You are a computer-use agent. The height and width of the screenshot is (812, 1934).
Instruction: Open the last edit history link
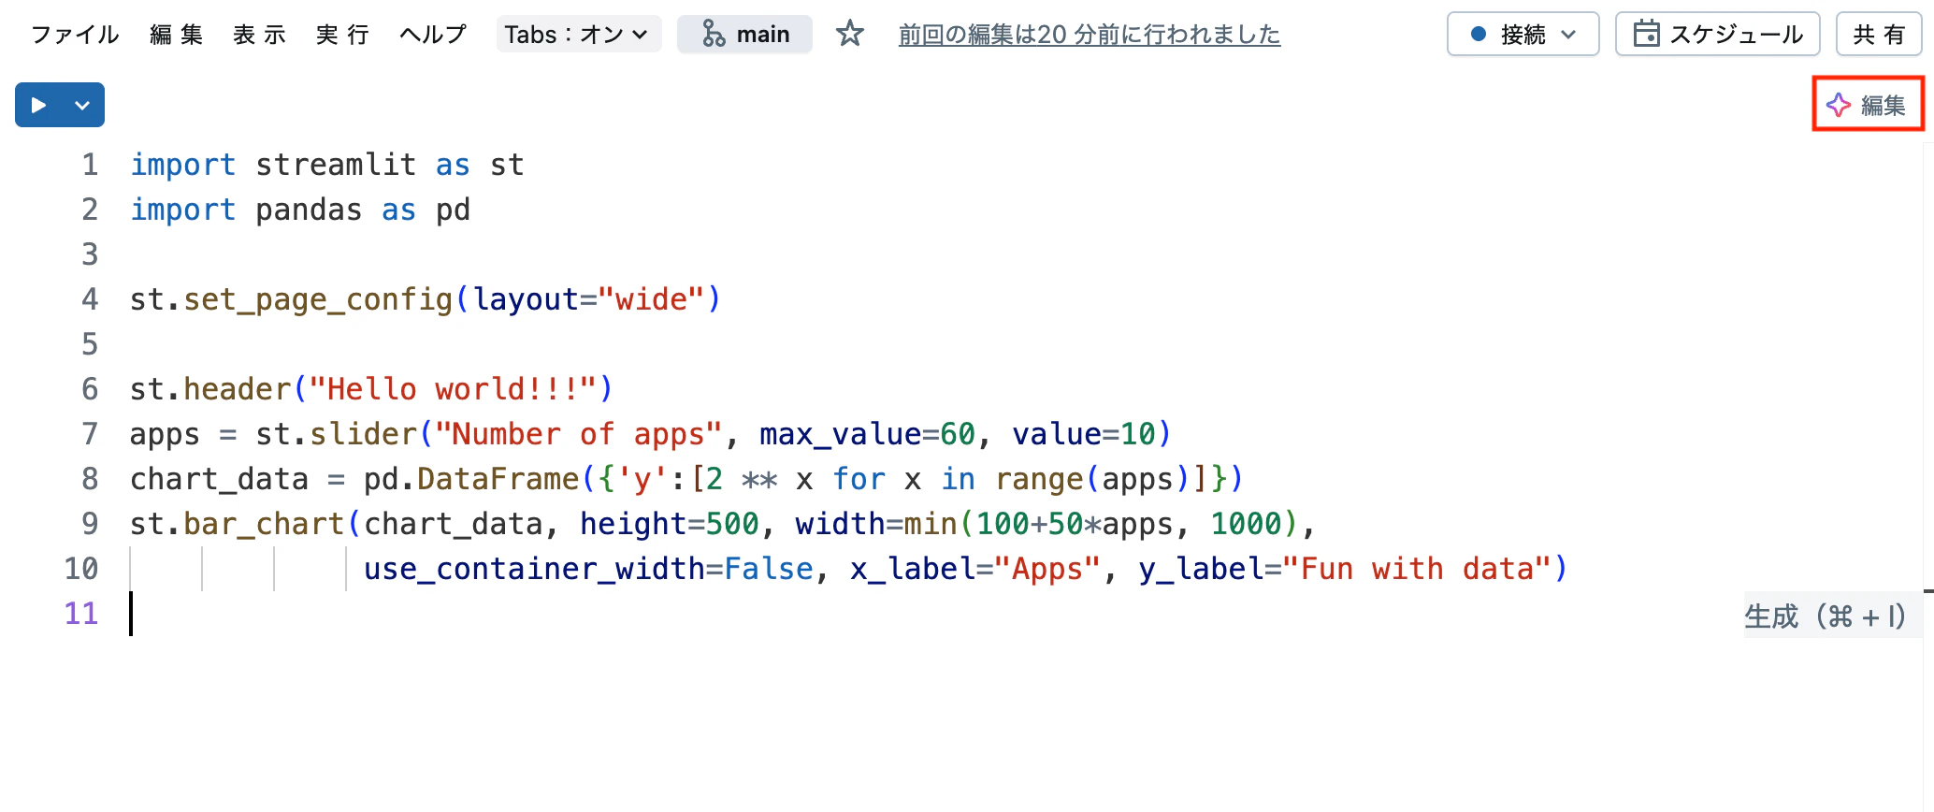[x=1090, y=35]
